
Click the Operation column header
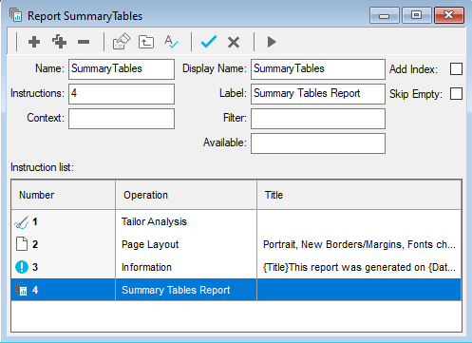[186, 195]
